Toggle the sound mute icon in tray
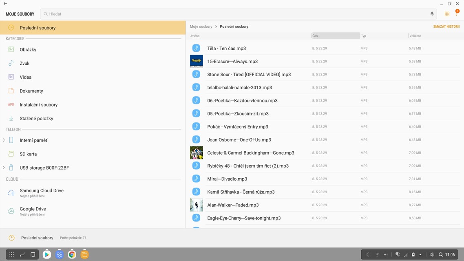 point(432,254)
